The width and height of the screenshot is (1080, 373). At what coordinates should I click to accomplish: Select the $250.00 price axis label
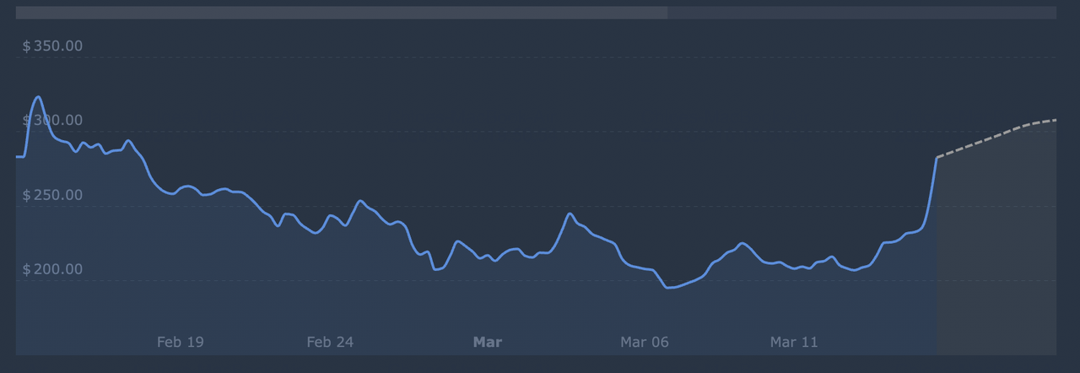coord(52,195)
